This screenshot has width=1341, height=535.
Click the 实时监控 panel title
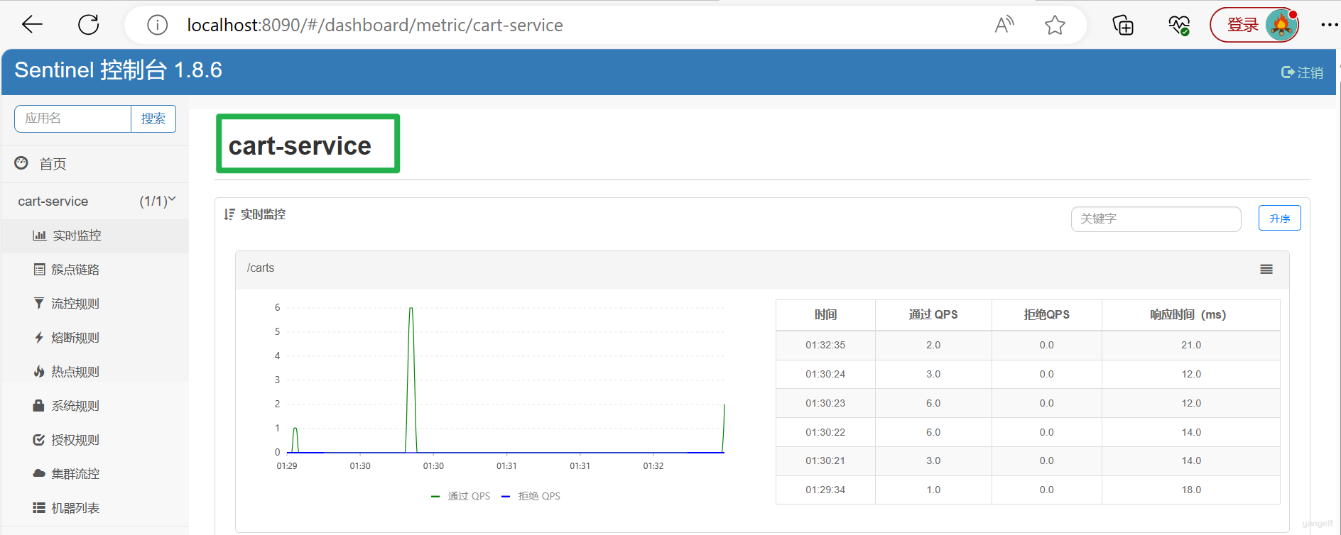point(263,214)
